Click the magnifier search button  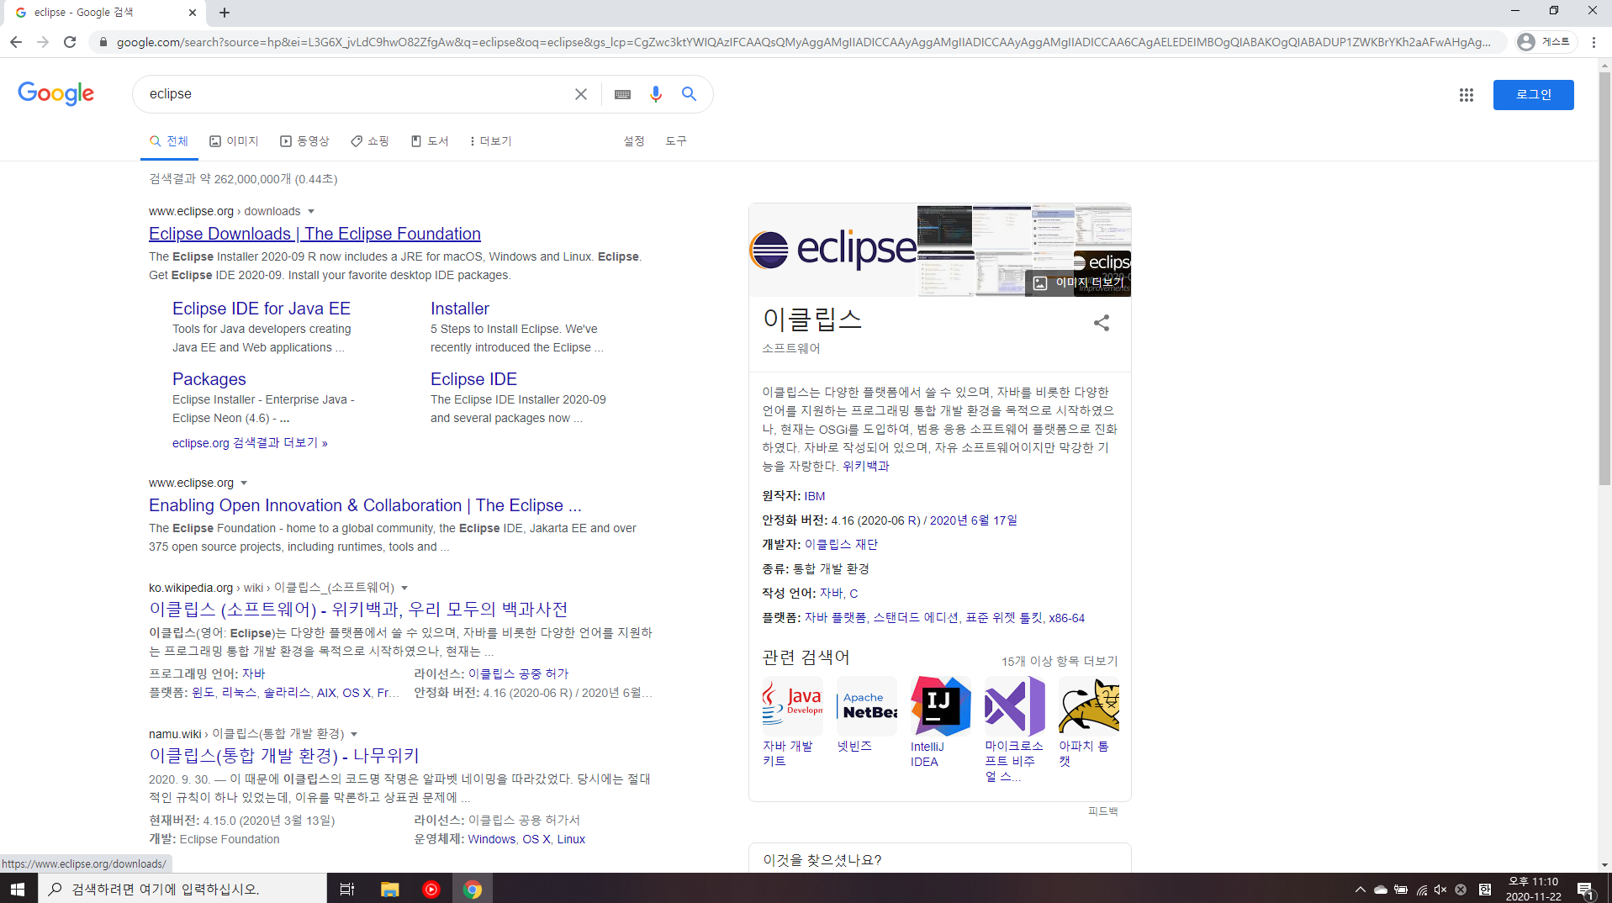coord(689,94)
